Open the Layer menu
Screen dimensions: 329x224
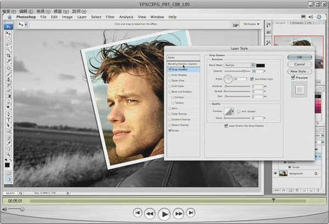point(82,17)
